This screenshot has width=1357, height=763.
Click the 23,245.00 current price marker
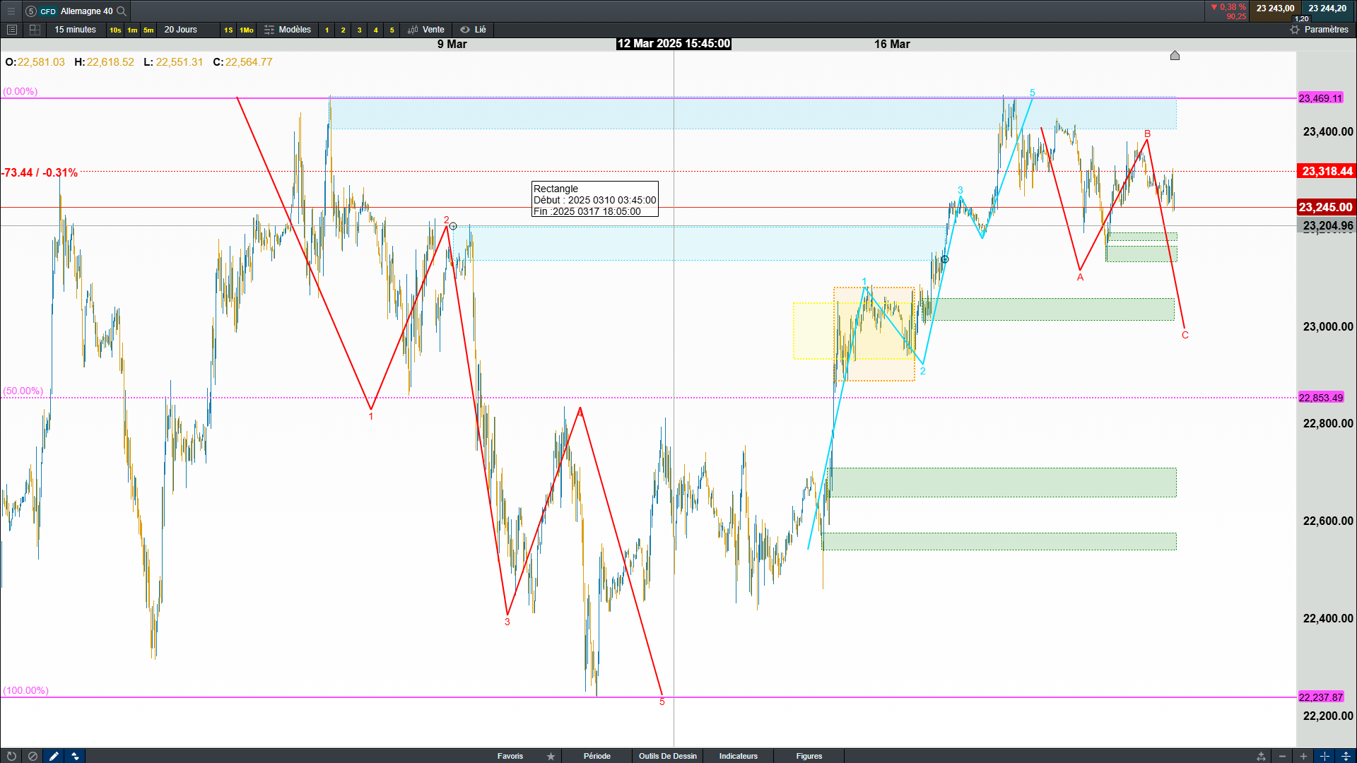1325,207
